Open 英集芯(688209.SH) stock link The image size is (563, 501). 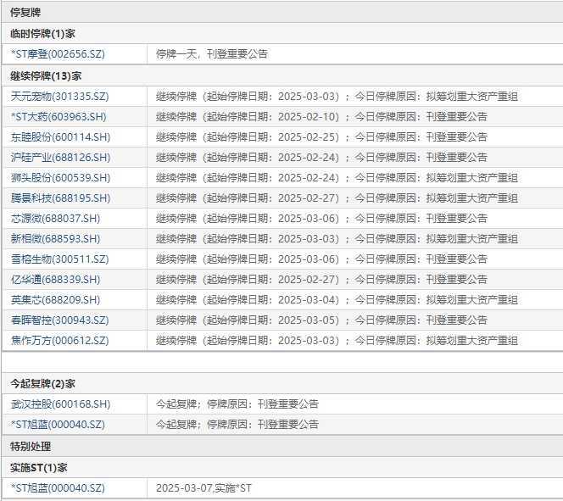click(x=55, y=299)
